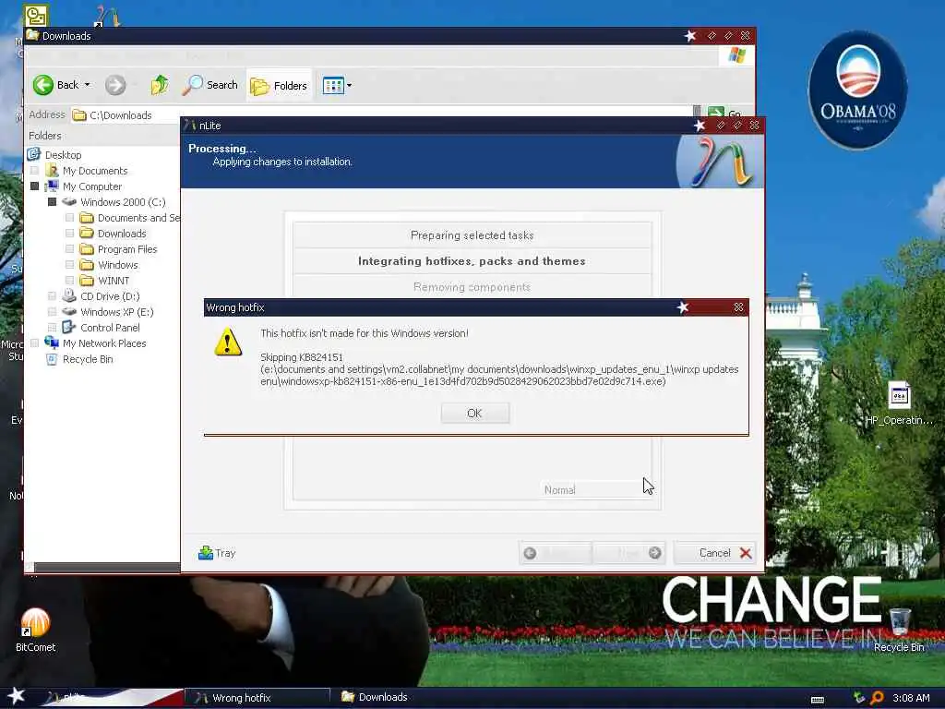945x709 pixels.
Task: Open Recycle Bin desktop icon
Action: (x=899, y=630)
